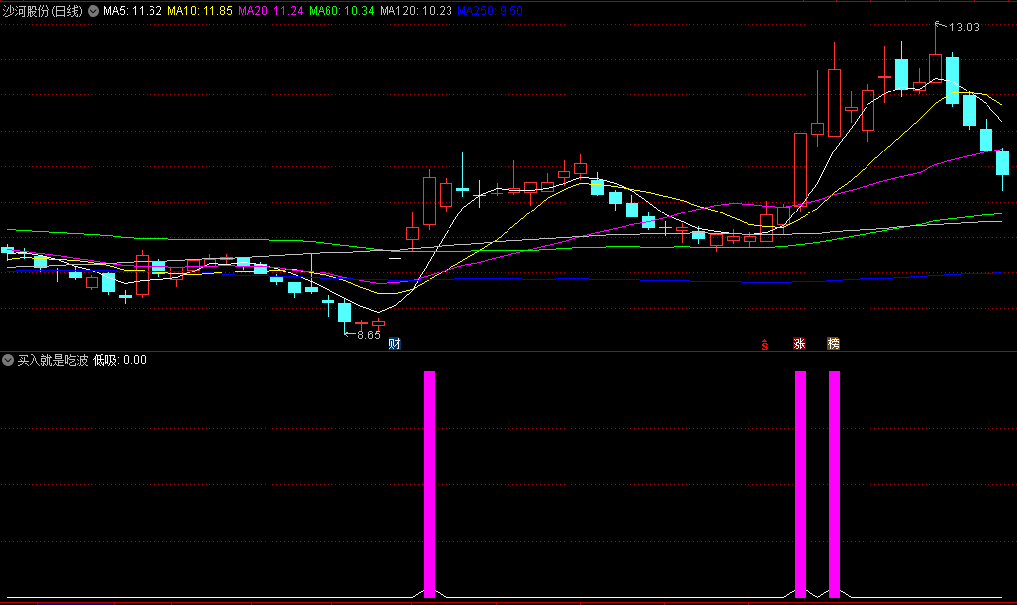Click the magenta signal bar below 榜
Image resolution: width=1017 pixels, height=605 pixels.
835,484
